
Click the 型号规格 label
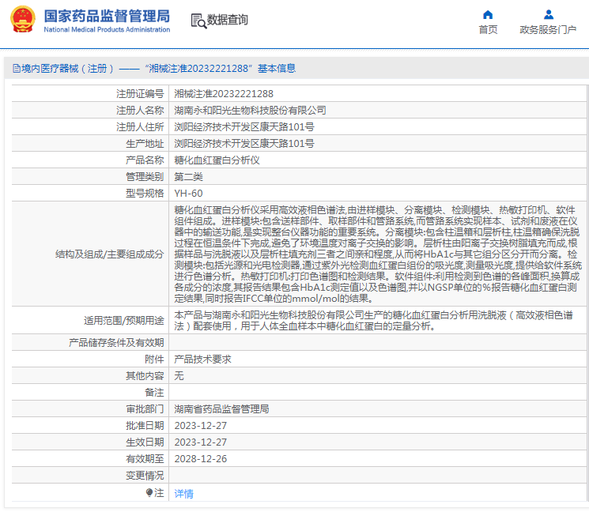click(x=145, y=193)
